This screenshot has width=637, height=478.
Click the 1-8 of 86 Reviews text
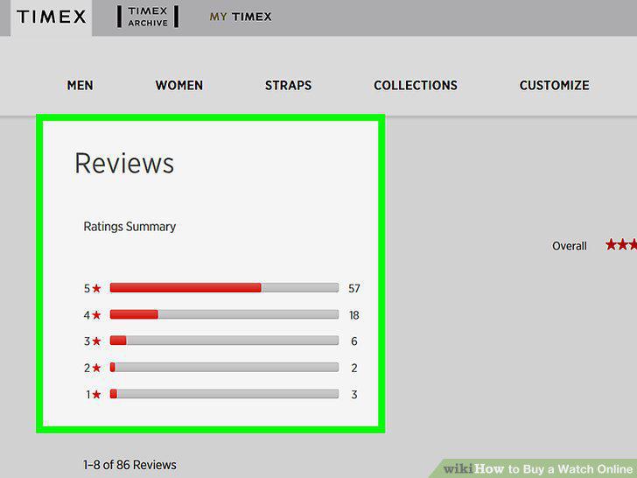pos(129,465)
